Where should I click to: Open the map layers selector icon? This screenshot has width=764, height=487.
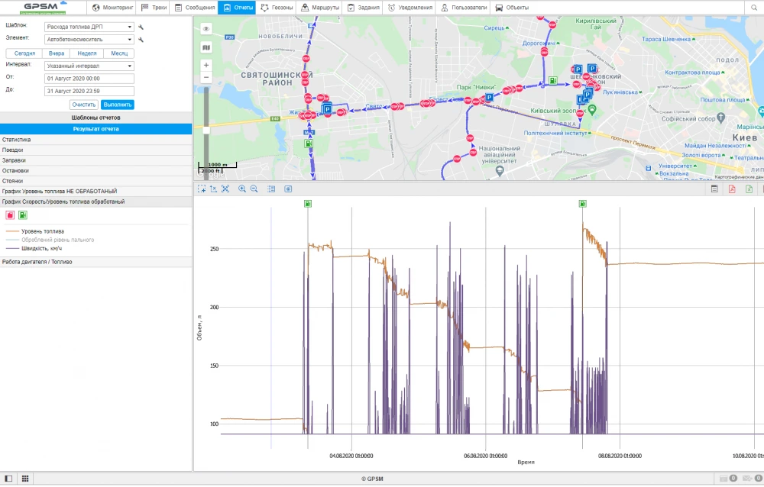(206, 47)
